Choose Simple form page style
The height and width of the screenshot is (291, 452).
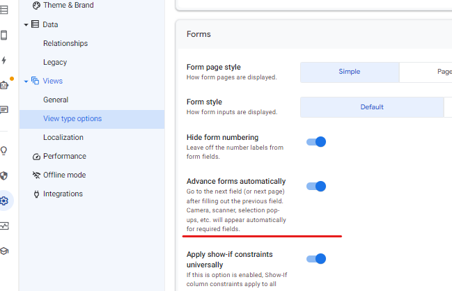(350, 72)
